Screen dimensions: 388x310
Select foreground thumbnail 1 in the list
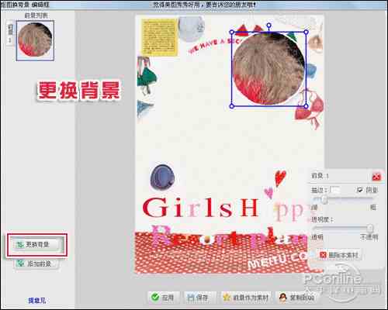pos(35,41)
